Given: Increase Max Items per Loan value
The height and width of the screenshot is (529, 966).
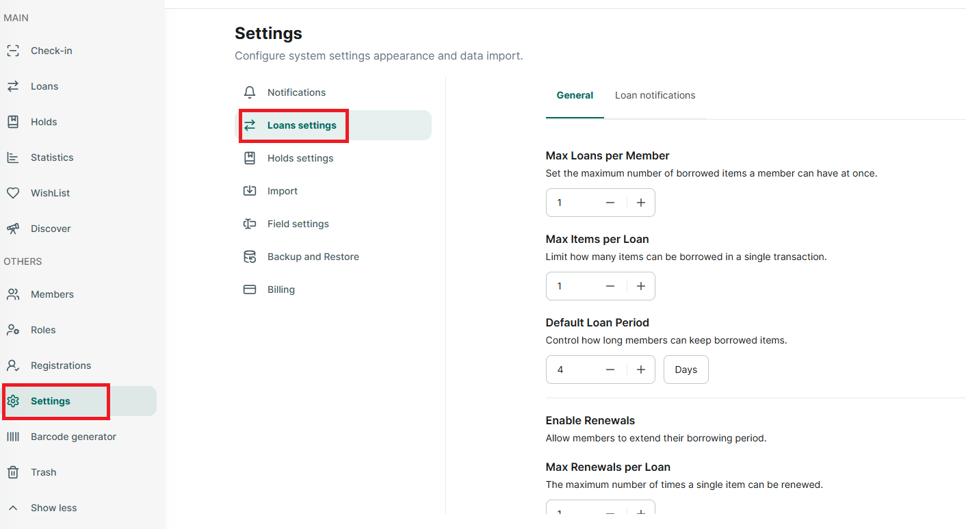Looking at the screenshot, I should coord(641,286).
